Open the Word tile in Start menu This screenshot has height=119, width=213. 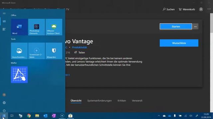(x=19, y=27)
